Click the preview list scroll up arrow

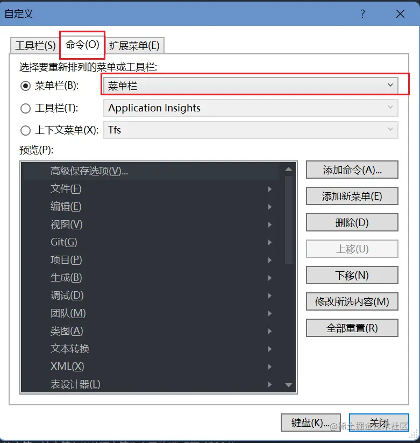(x=288, y=169)
